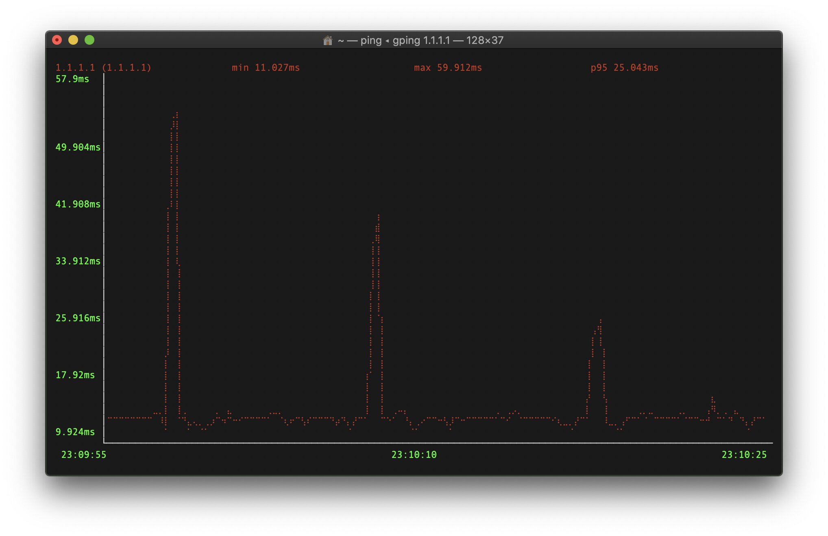Click the tallest latency spike peak
Screen dimensions: 828x536
(x=176, y=114)
